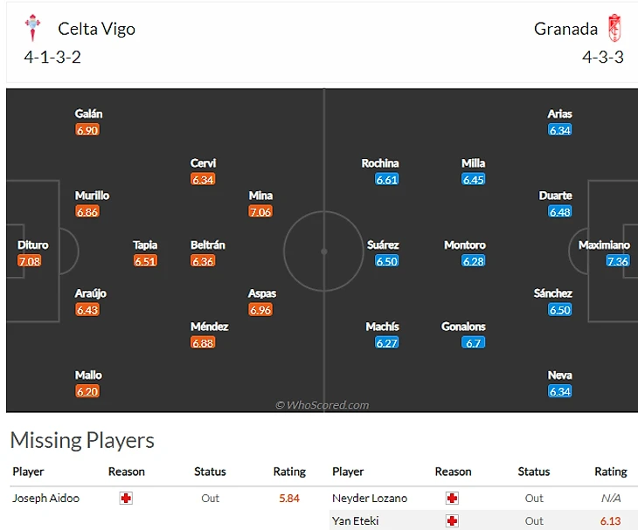Image resolution: width=638 pixels, height=530 pixels.
Task: Click Joseph Aidoo's red injury cross icon
Action: coord(126,498)
